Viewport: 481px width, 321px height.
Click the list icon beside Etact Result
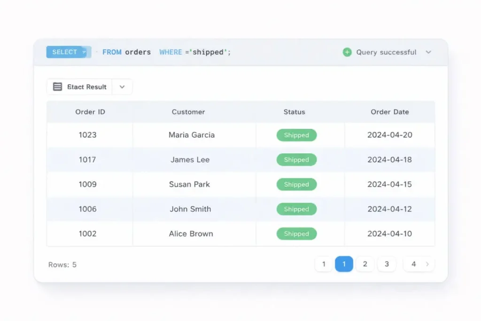pos(57,87)
